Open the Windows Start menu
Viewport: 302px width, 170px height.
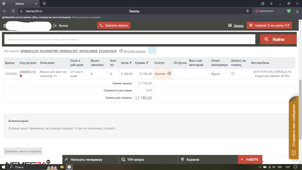3,167
